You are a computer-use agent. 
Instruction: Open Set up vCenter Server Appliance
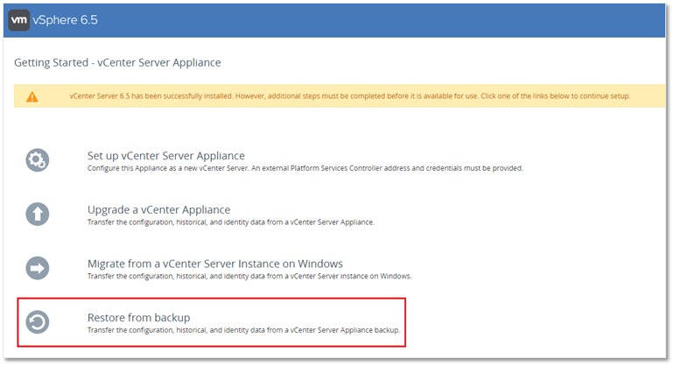pos(166,156)
